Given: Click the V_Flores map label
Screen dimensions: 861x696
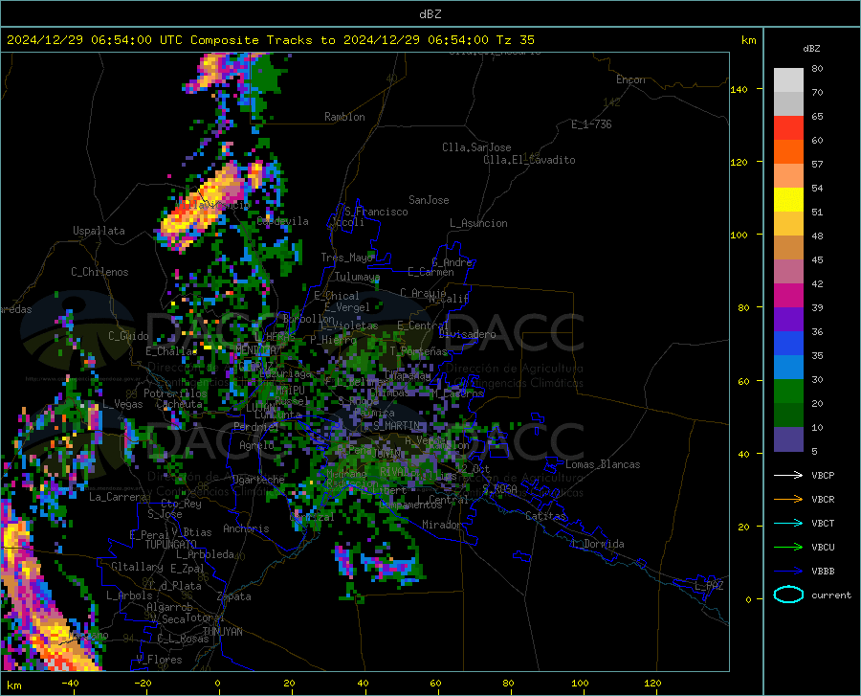Looking at the screenshot, I should point(159,660).
